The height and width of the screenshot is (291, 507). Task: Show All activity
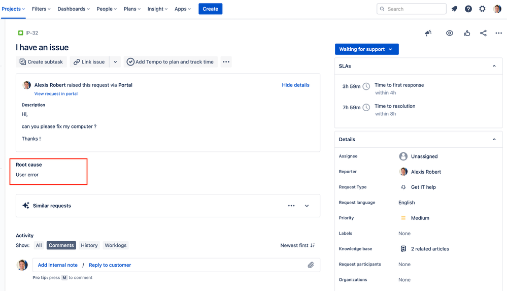[x=39, y=245]
